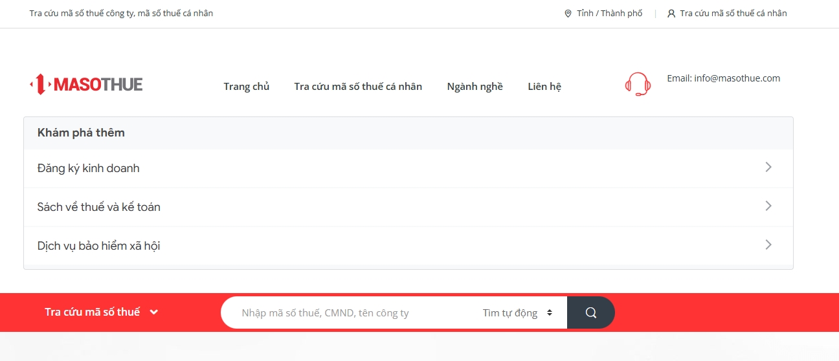The height and width of the screenshot is (361, 839).
Task: Click the magnifying glass search icon
Action: click(590, 312)
